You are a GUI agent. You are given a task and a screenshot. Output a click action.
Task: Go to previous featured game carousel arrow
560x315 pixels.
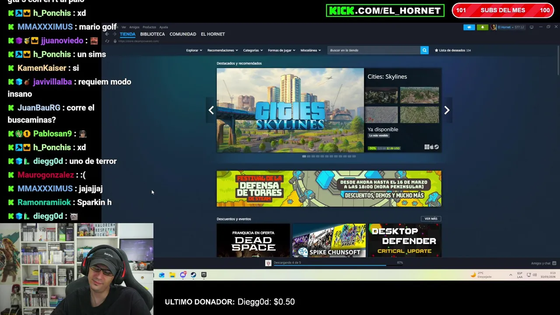coord(211,110)
